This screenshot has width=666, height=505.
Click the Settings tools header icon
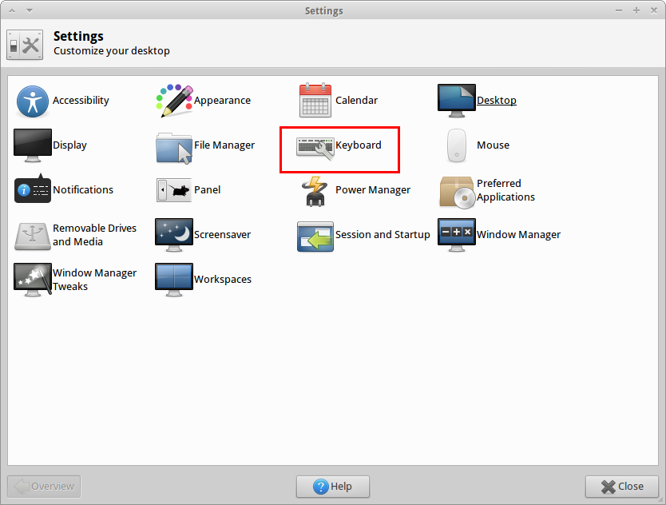[25, 45]
